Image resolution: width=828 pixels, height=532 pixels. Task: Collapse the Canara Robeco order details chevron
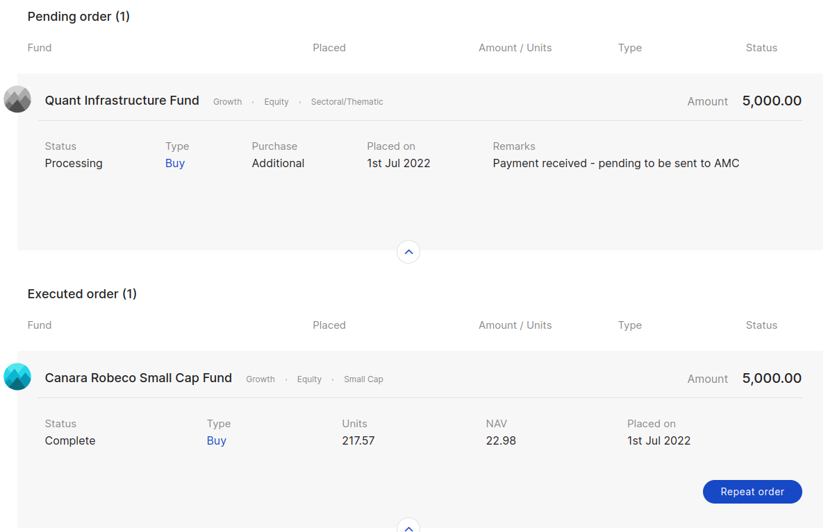pos(408,526)
